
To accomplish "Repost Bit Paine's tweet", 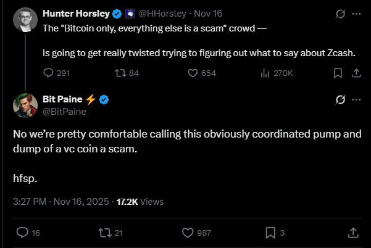I will 104,233.
